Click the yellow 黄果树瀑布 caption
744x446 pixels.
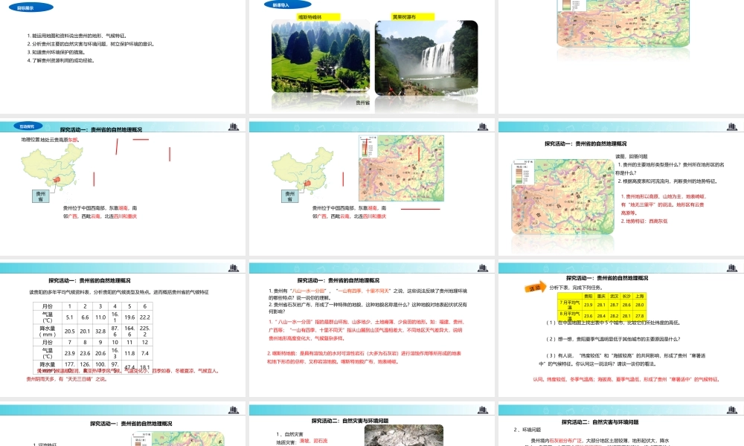pyautogui.click(x=413, y=17)
